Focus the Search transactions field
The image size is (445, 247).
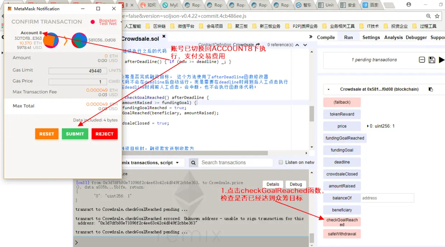[x=235, y=163]
